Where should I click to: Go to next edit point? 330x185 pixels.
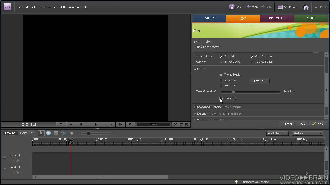(x=130, y=124)
